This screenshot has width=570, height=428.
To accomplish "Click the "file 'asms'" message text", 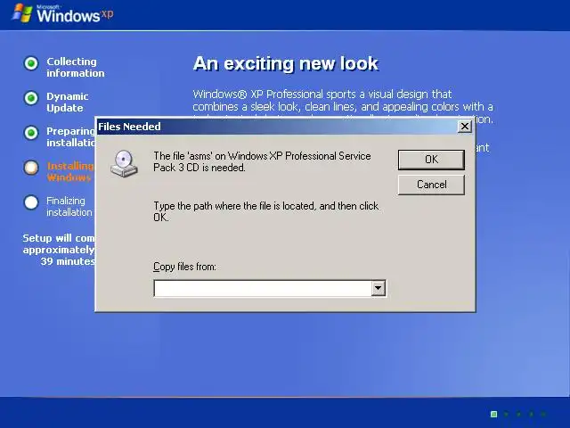I will pyautogui.click(x=262, y=161).
